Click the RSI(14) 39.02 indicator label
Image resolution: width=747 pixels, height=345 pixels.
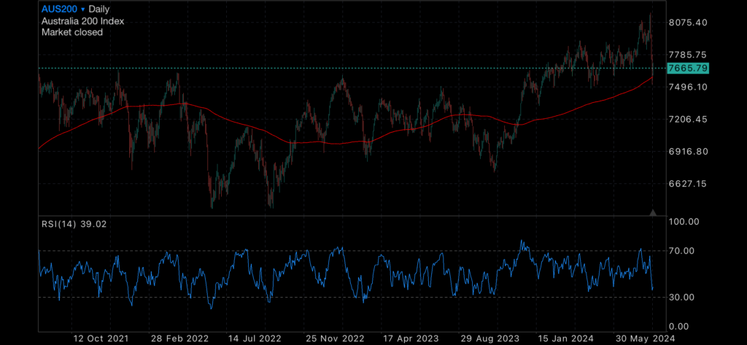coord(74,224)
